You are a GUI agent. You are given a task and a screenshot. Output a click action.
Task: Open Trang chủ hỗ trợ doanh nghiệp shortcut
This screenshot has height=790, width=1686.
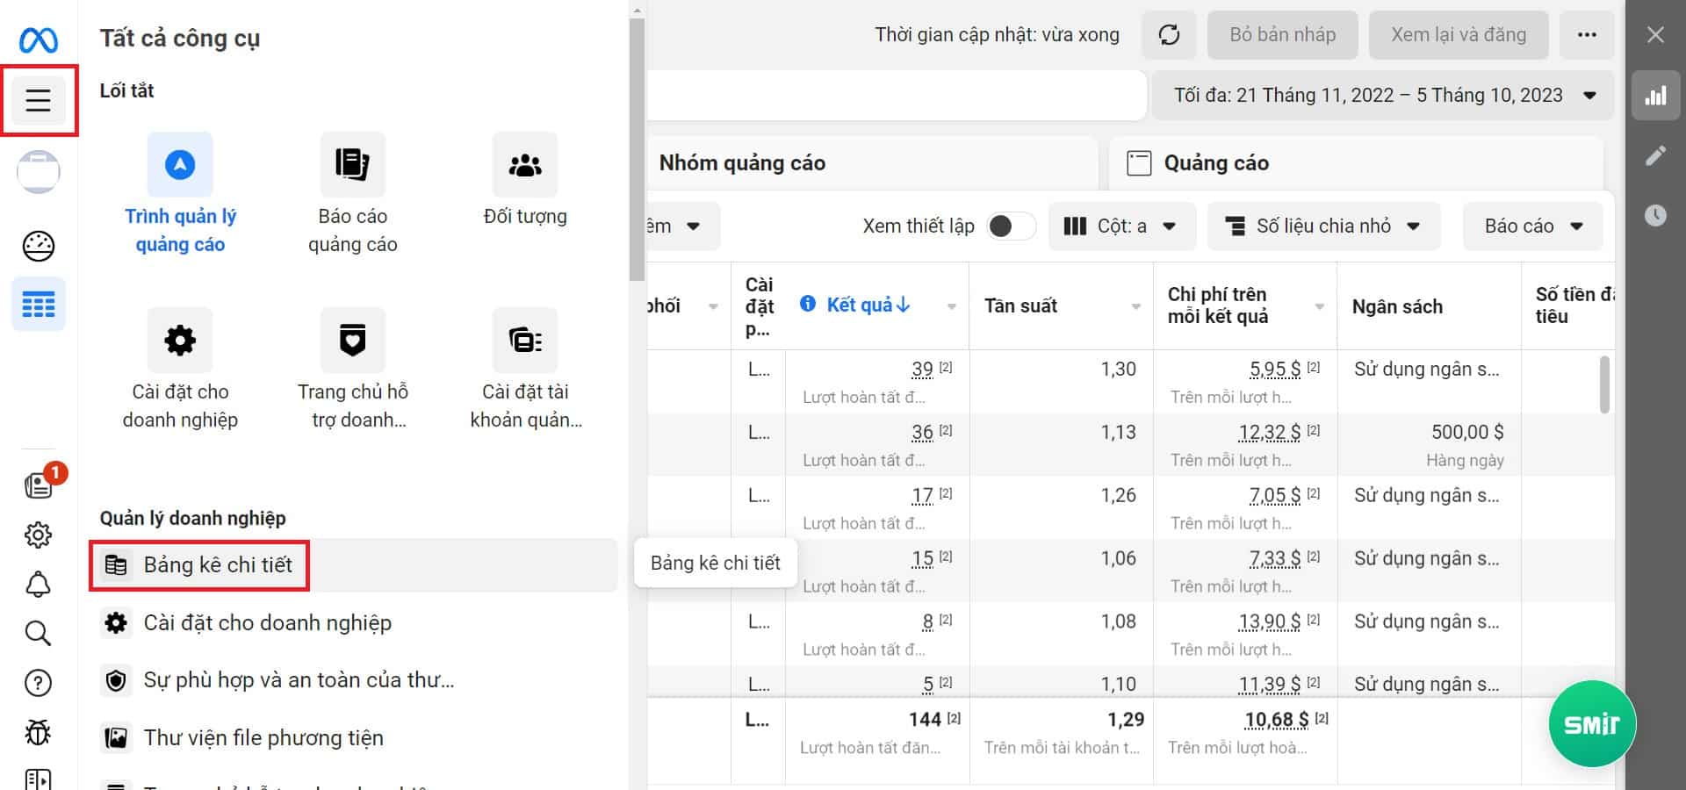click(x=352, y=370)
